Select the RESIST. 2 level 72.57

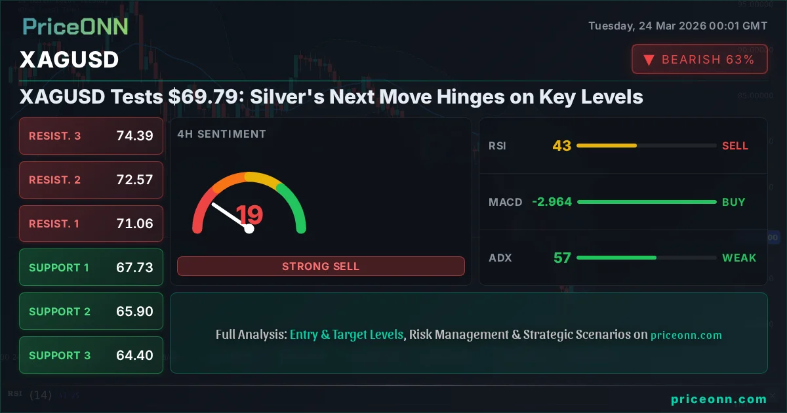pos(91,180)
